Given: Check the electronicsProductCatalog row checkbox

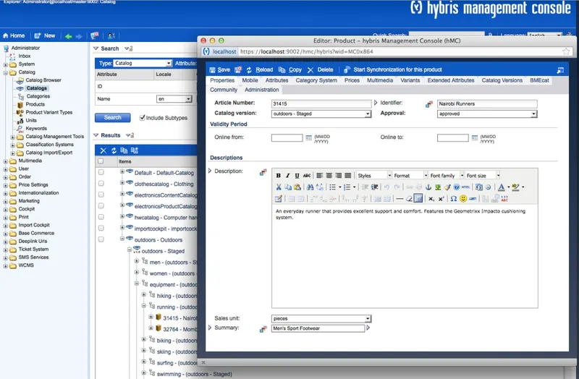Looking at the screenshot, I should 101,206.
